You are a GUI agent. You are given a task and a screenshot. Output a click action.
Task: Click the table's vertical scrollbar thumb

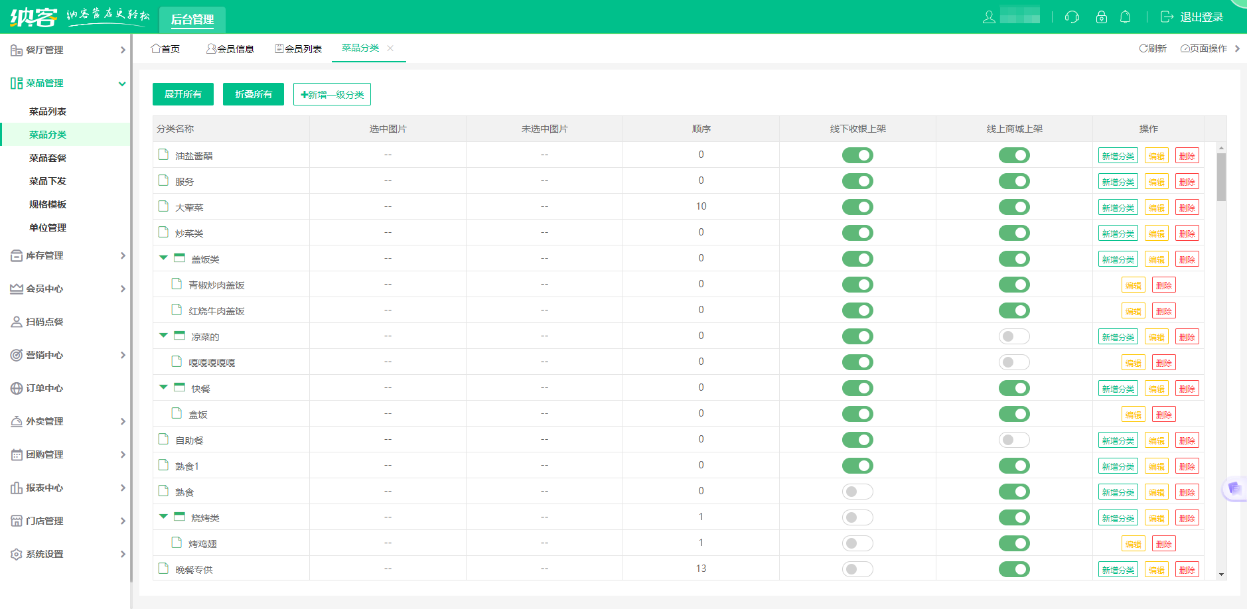(x=1221, y=176)
